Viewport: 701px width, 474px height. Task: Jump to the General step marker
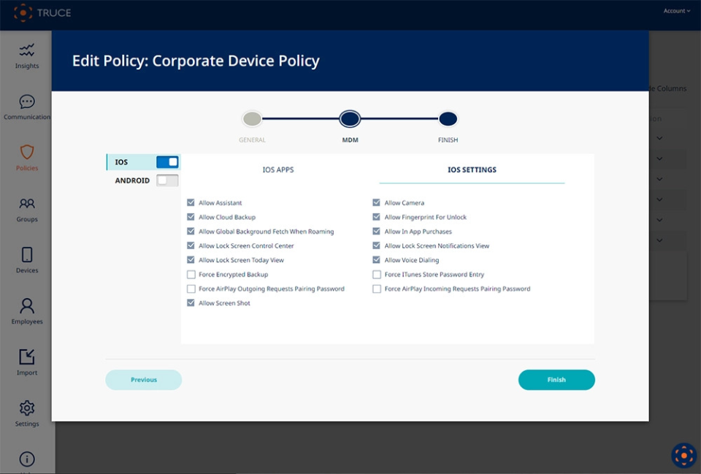[x=252, y=119]
